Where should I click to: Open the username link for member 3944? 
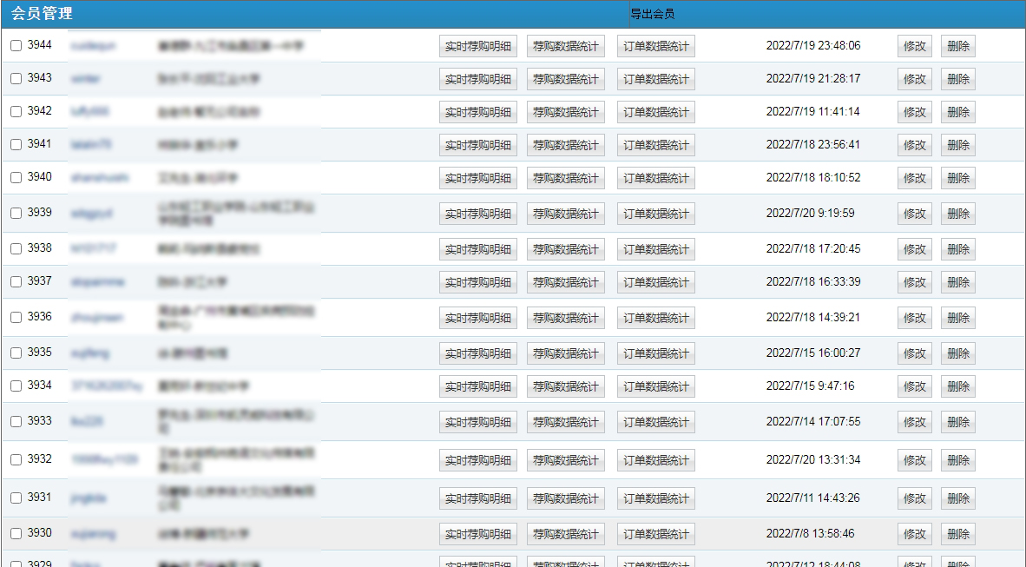[x=93, y=45]
